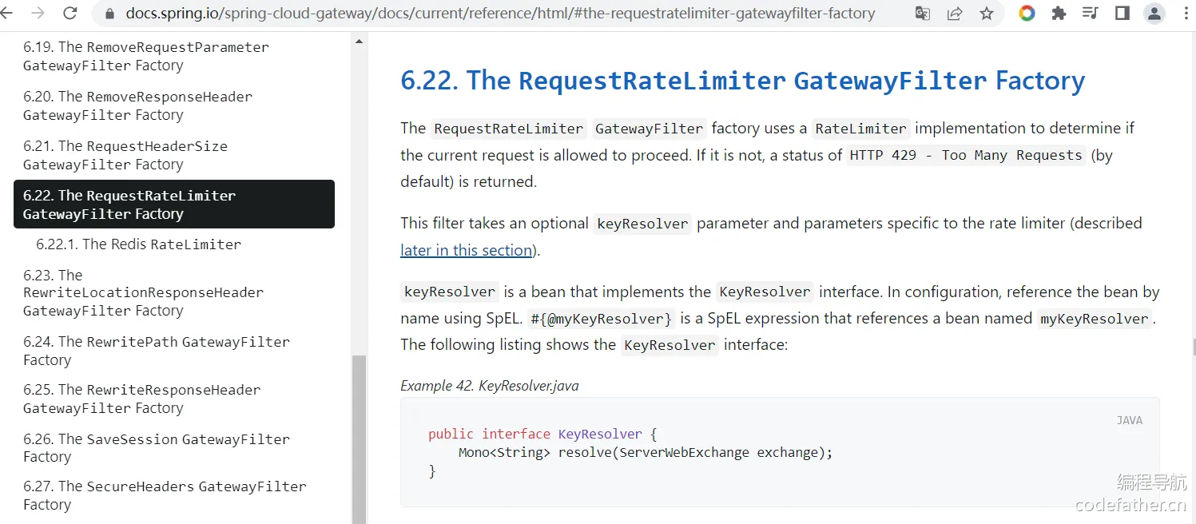
Task: Click the 'Mono<String> resolve' code line
Action: tap(646, 452)
